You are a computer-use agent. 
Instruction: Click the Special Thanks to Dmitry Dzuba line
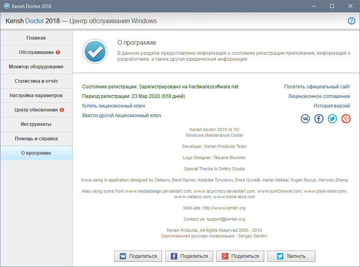pos(214,169)
